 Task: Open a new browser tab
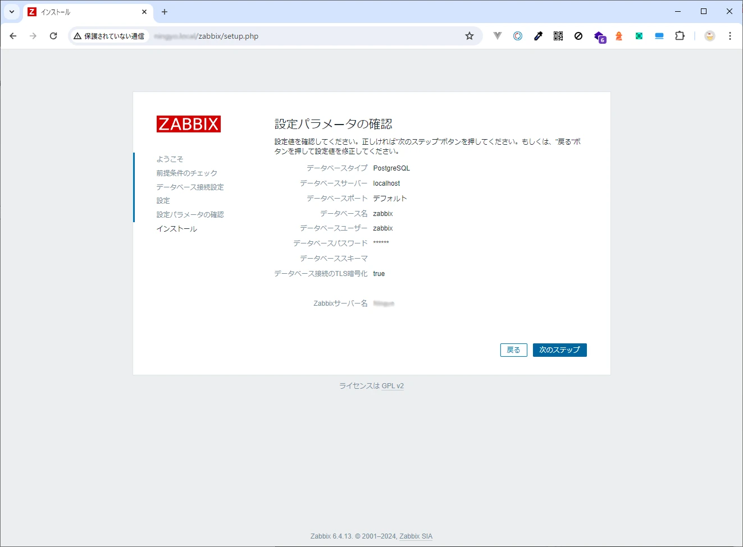tap(165, 12)
